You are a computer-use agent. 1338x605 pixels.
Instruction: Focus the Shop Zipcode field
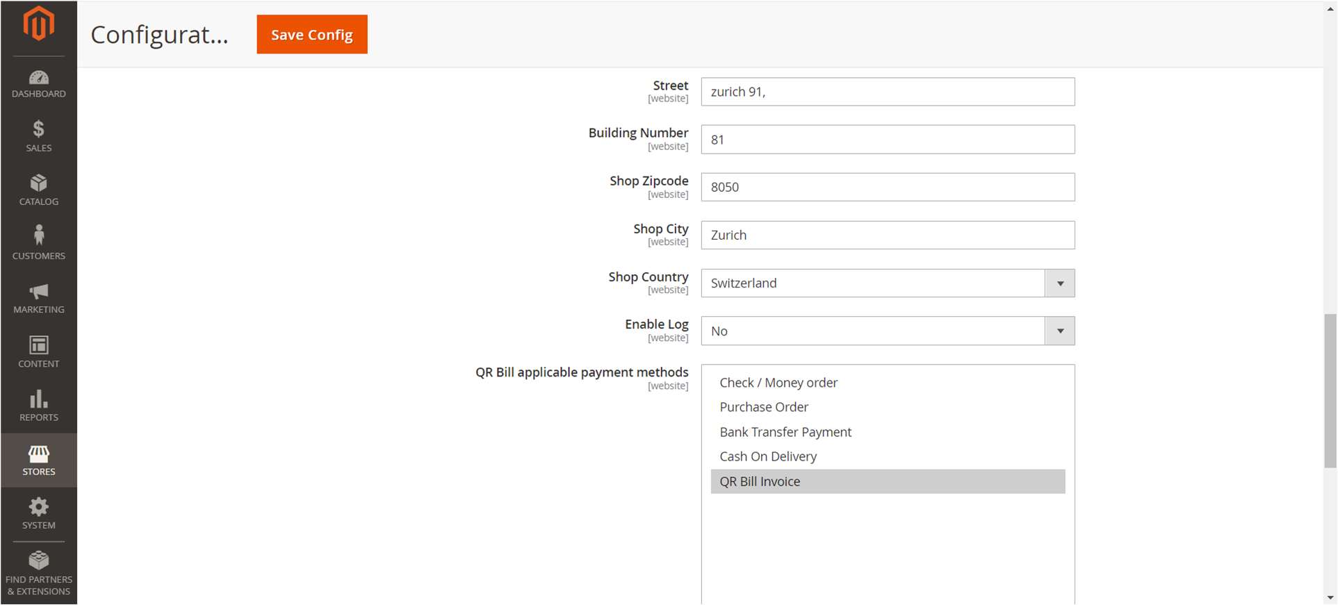(x=887, y=187)
